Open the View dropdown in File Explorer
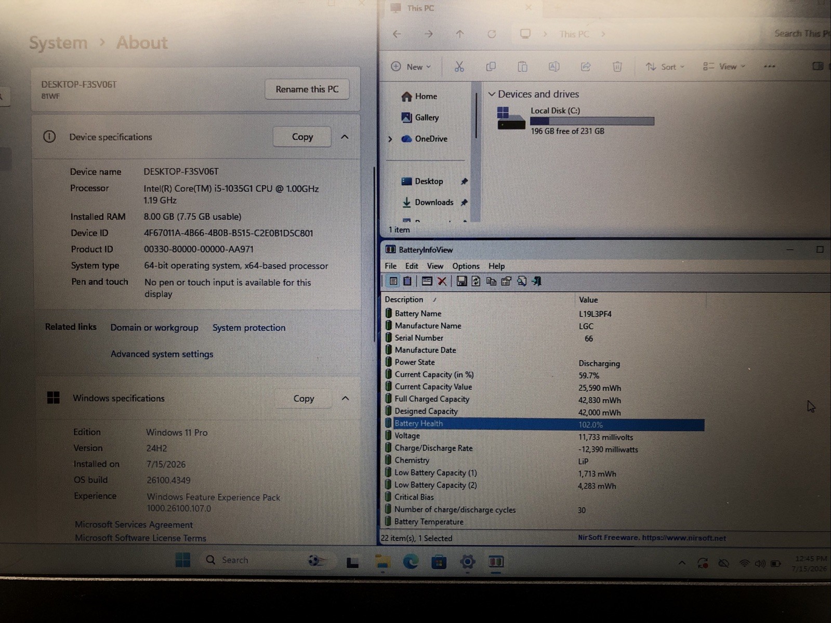This screenshot has width=831, height=623. coord(724,67)
